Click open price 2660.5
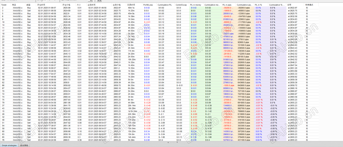The width and height of the screenshot is (343, 147). tap(67, 140)
